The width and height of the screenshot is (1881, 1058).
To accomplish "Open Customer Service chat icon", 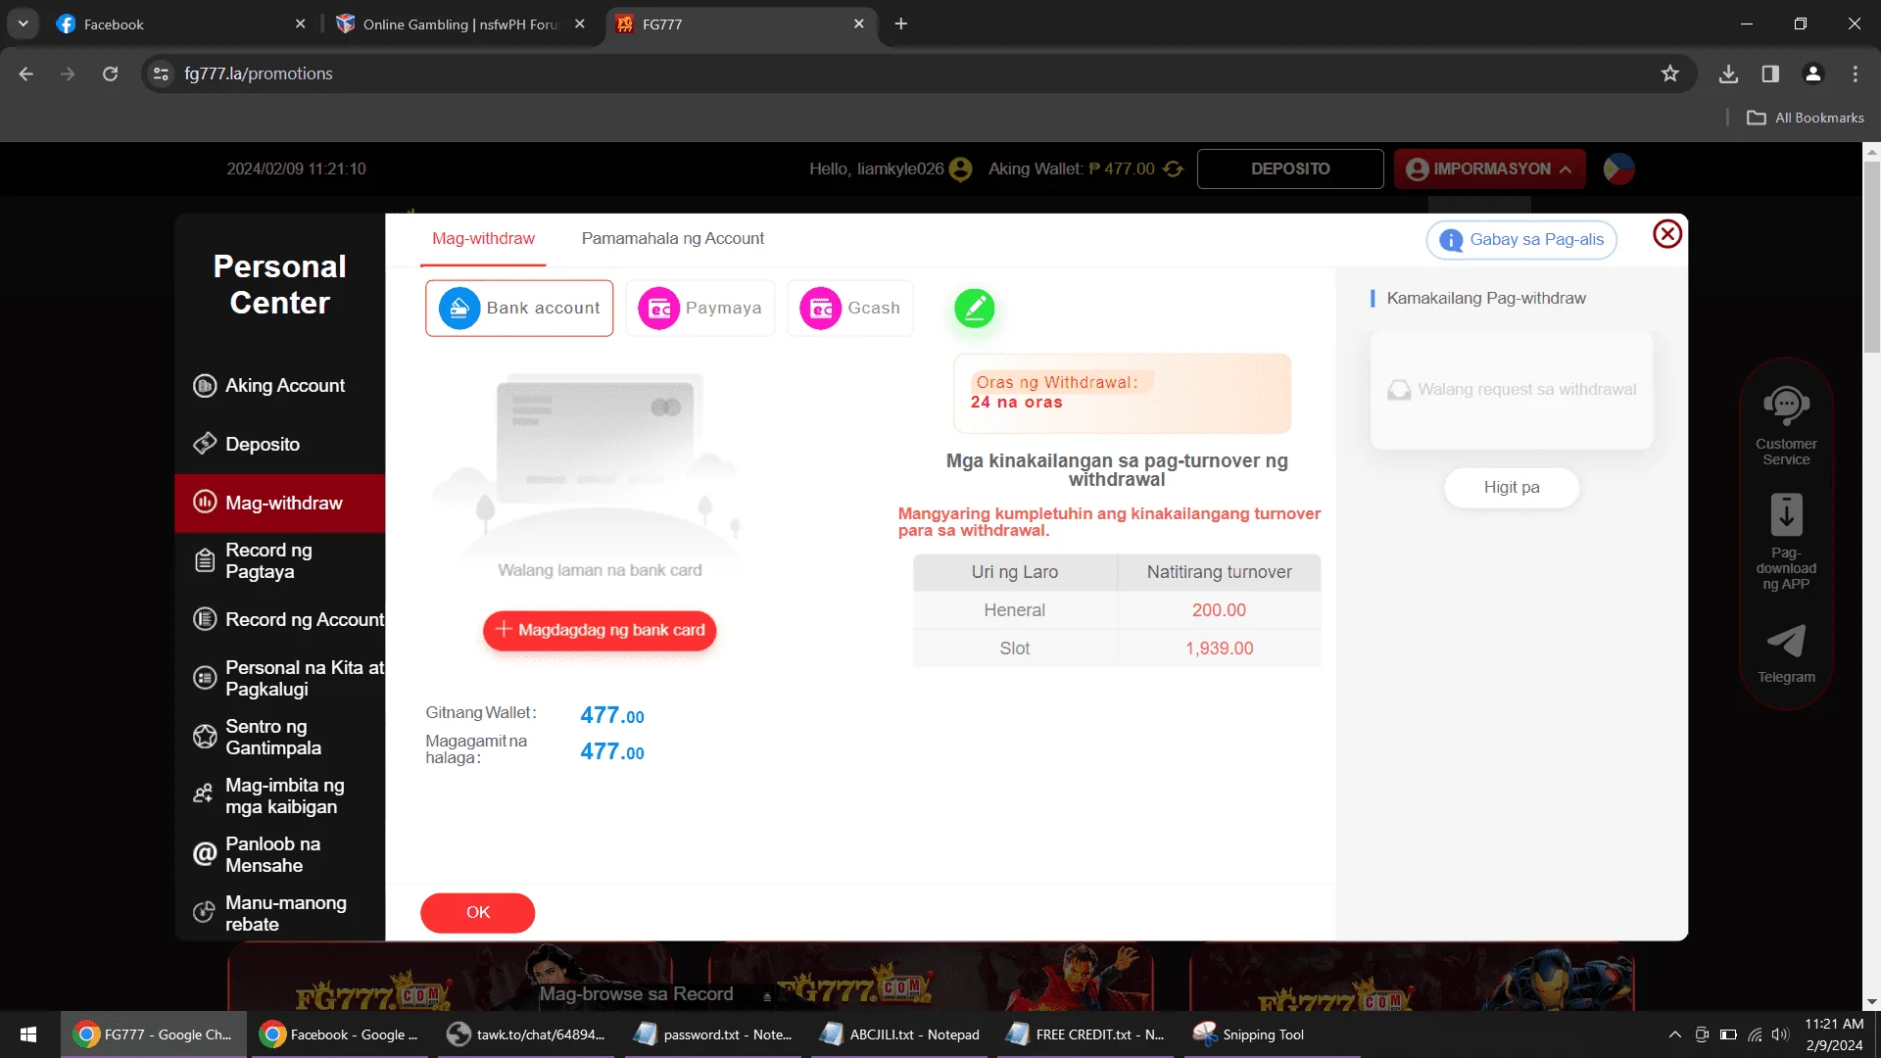I will (x=1786, y=404).
